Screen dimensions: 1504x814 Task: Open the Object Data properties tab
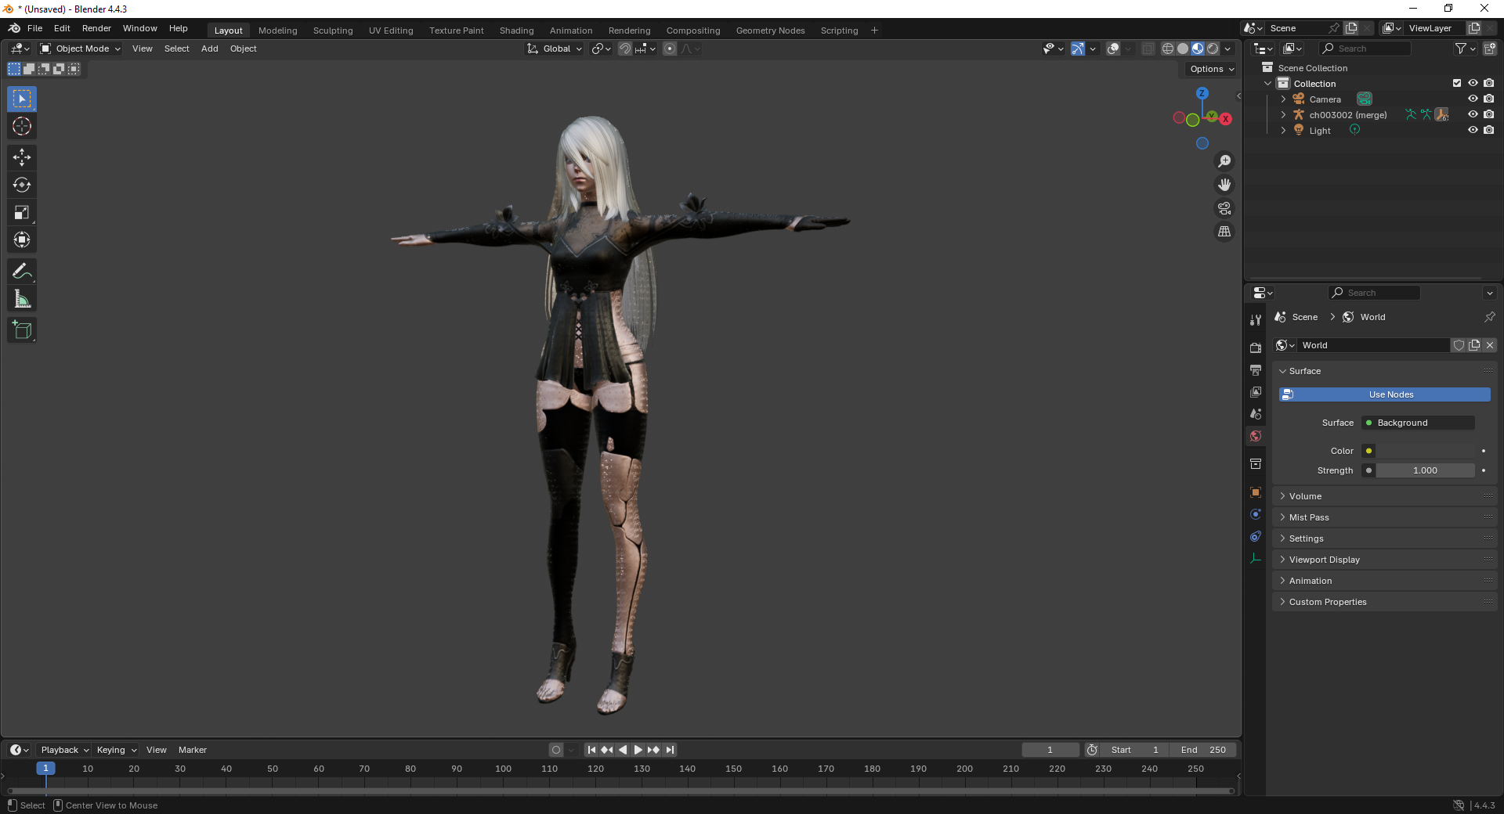tap(1256, 558)
